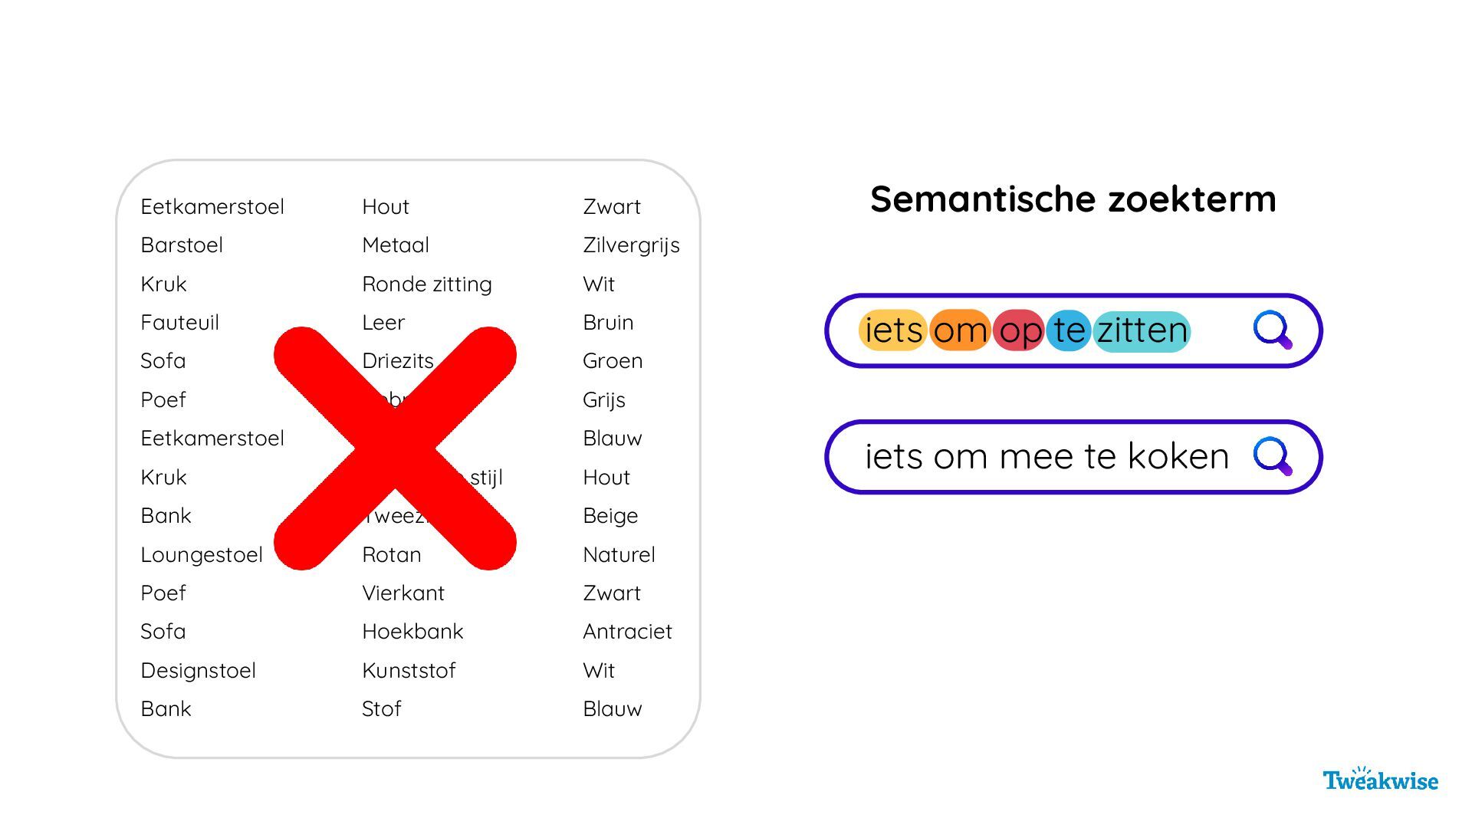Select the "Designstoel" entry
Viewport: 1472px width, 828px height.
[x=198, y=670]
